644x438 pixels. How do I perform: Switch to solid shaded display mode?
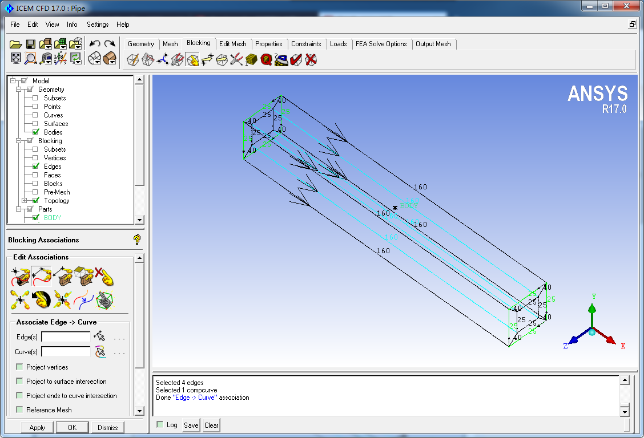110,58
